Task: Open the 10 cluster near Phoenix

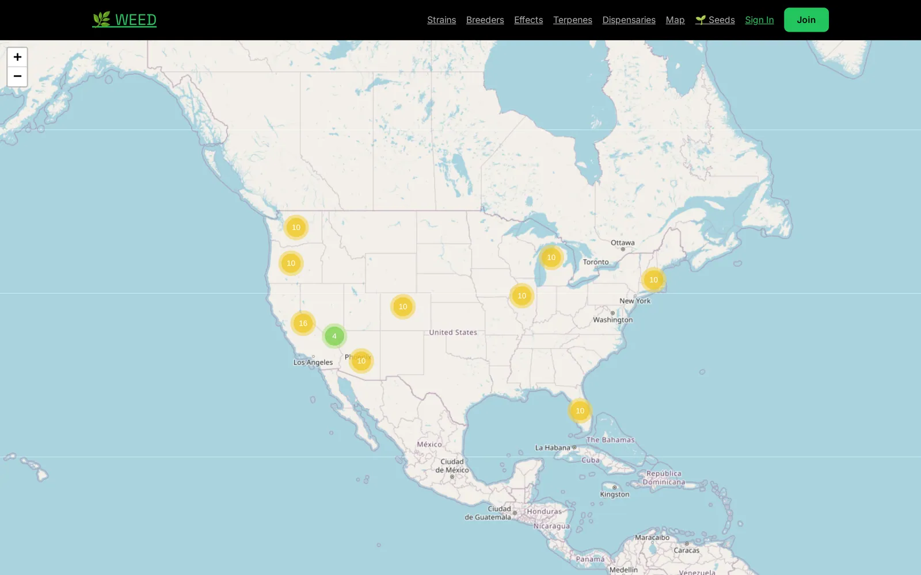Action: click(x=361, y=361)
